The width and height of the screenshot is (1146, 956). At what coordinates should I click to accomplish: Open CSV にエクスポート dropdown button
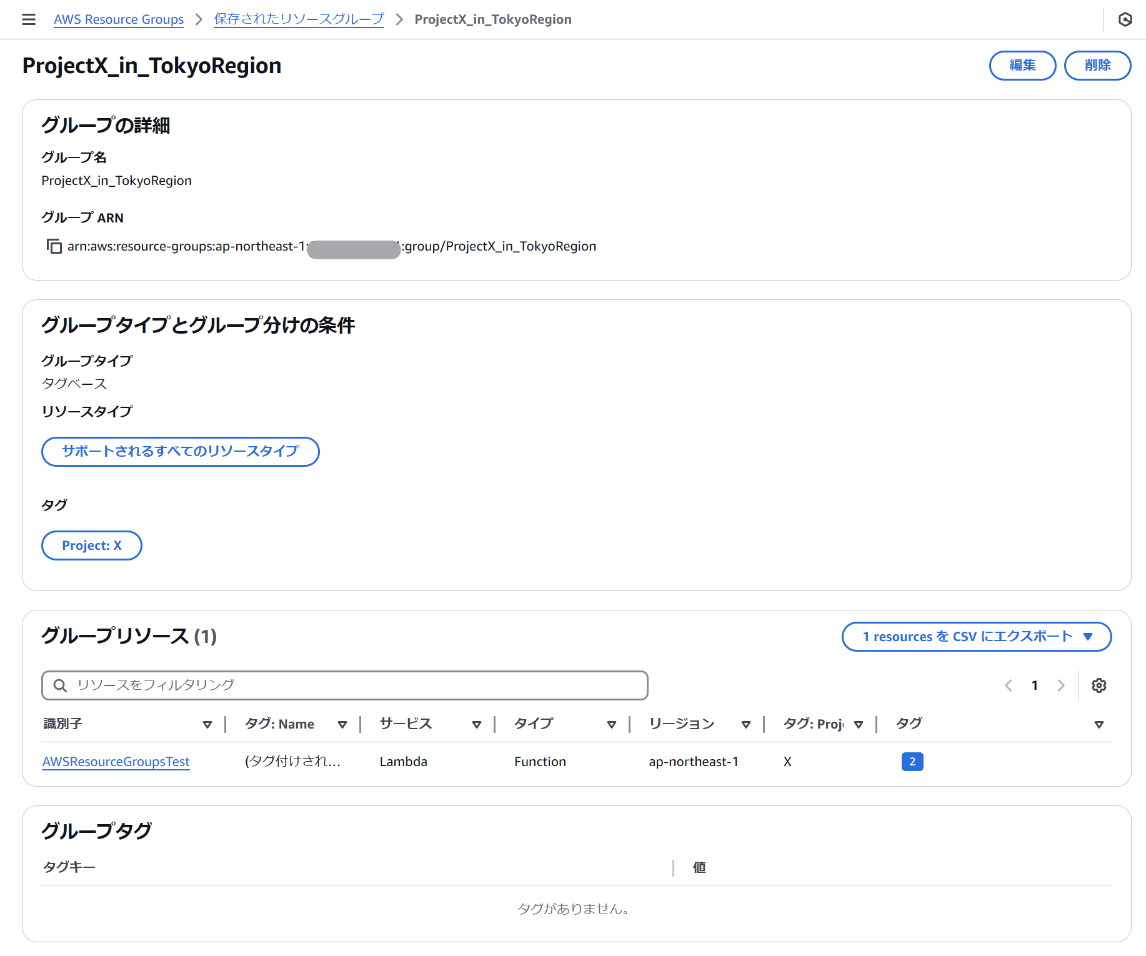coord(977,637)
